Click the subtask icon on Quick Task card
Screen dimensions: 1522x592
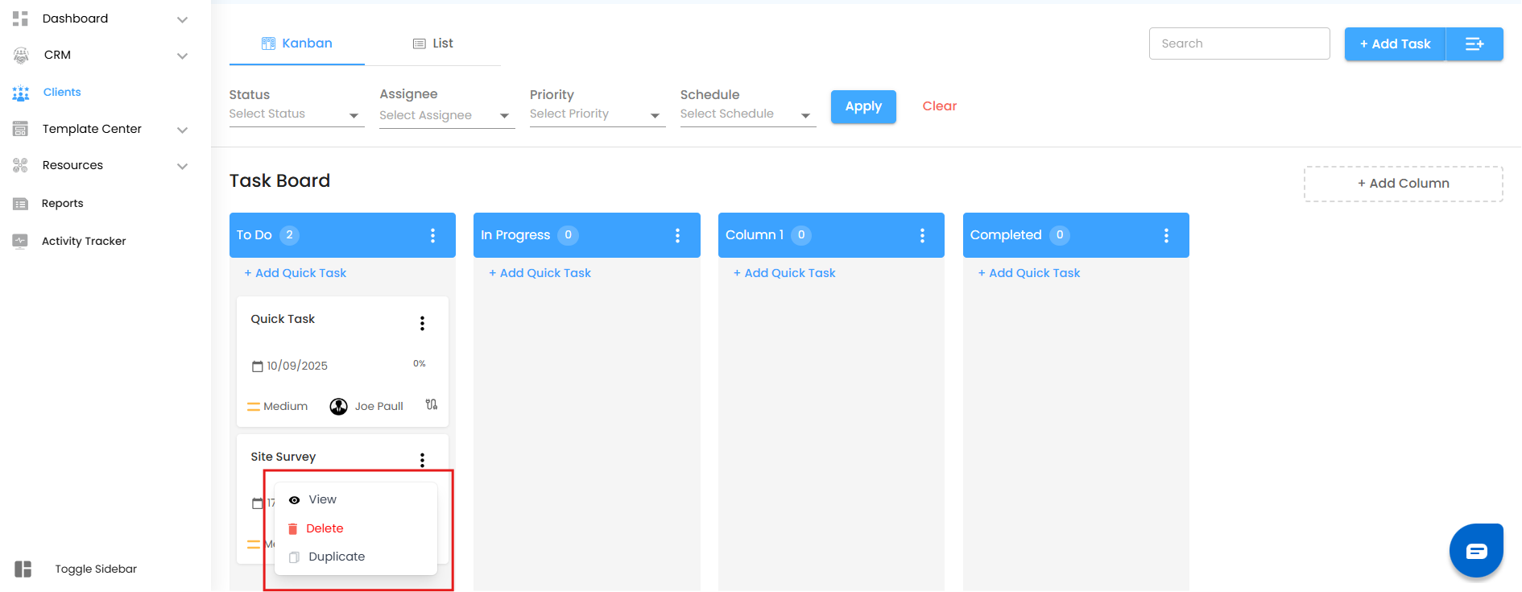pyautogui.click(x=432, y=404)
